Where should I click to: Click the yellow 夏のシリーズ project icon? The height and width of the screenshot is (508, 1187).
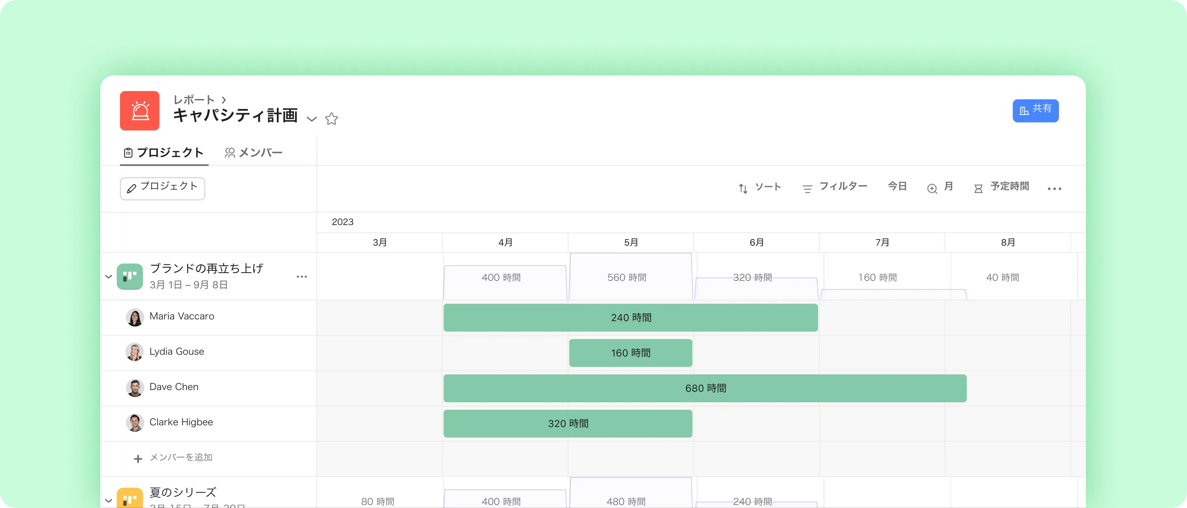point(130,498)
